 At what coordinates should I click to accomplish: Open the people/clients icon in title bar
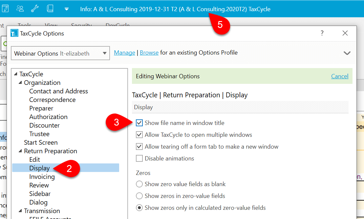[x=20, y=9]
